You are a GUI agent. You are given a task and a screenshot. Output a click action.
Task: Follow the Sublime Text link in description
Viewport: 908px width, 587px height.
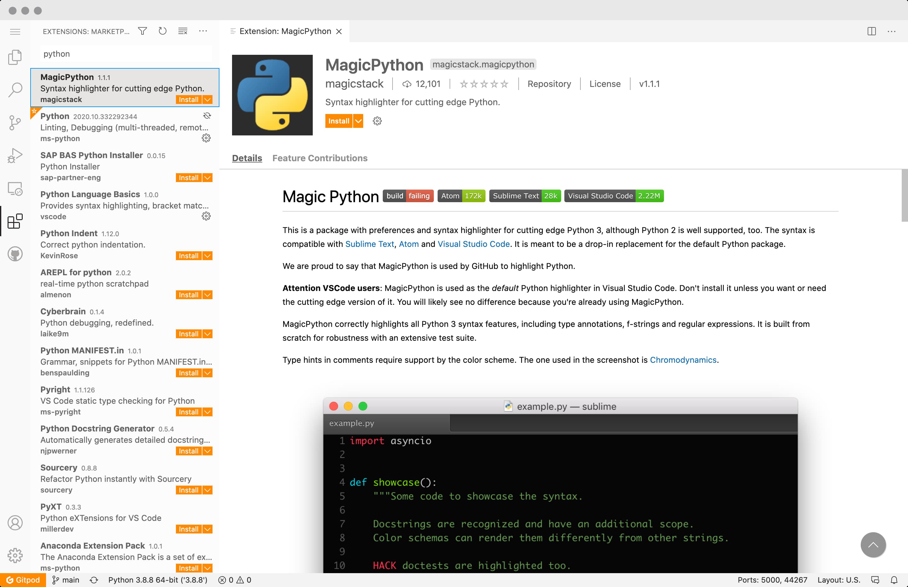(369, 244)
